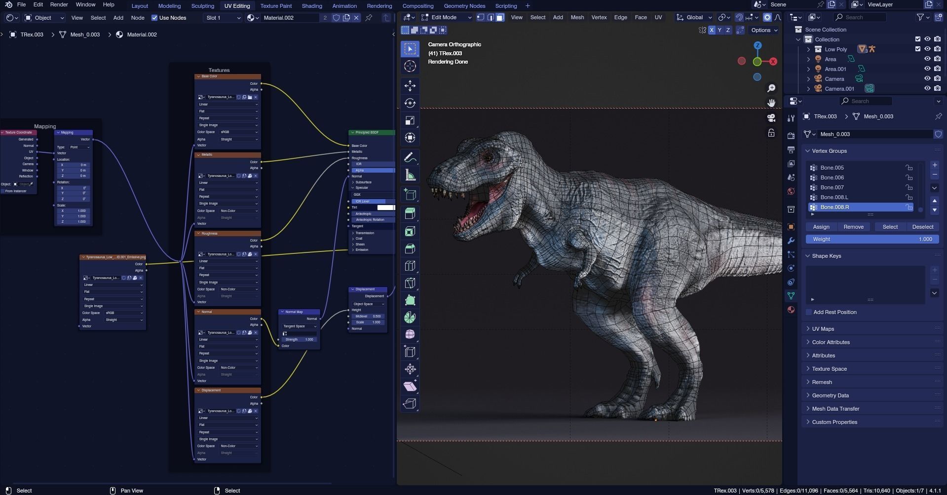Switch to the Sculpting workspace tab

202,6
